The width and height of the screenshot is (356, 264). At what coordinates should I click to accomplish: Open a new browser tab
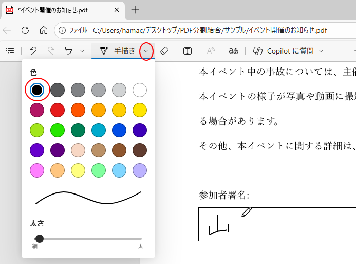point(135,10)
